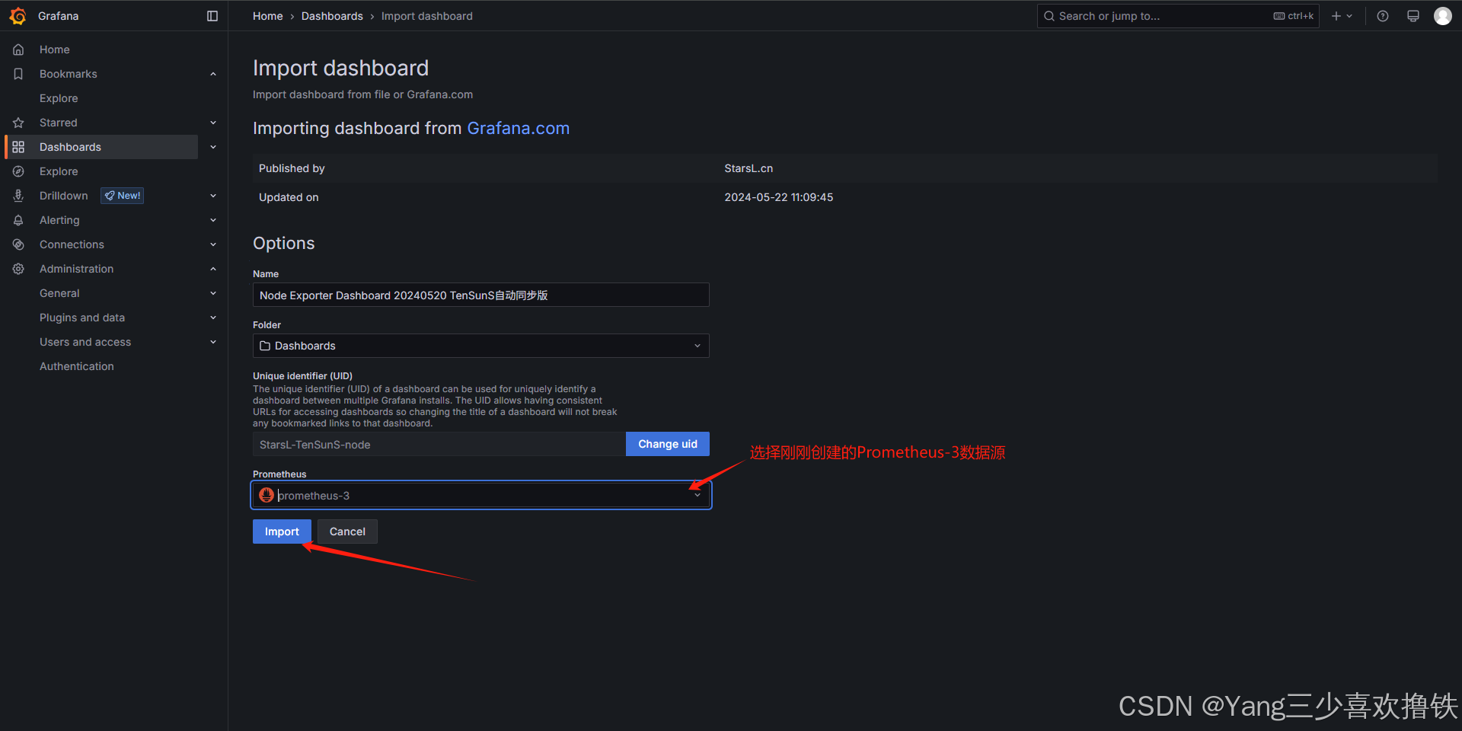Viewport: 1462px width, 731px height.
Task: Expand the Drilldown section chevron
Action: (213, 196)
